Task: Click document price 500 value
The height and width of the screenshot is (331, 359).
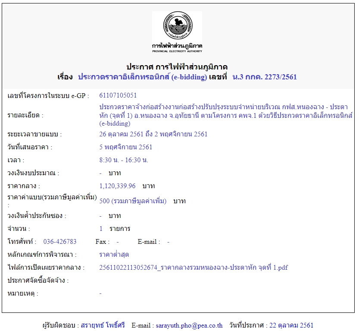Action: coord(133,201)
